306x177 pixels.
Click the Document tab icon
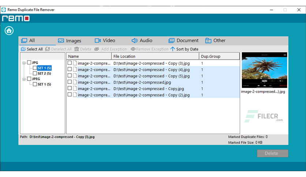pyautogui.click(x=171, y=41)
